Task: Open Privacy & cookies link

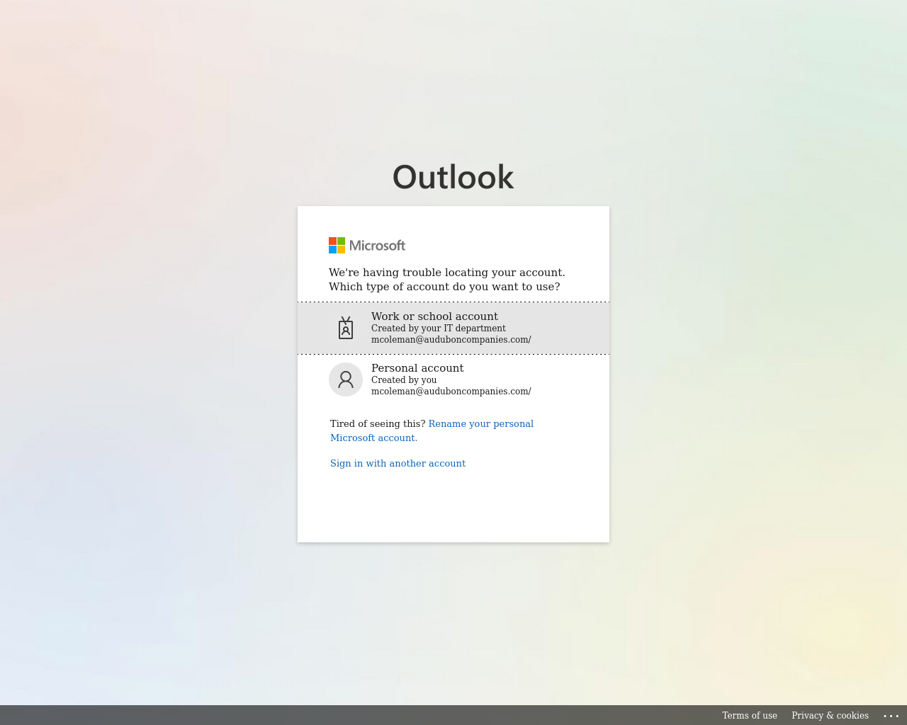Action: 830,715
